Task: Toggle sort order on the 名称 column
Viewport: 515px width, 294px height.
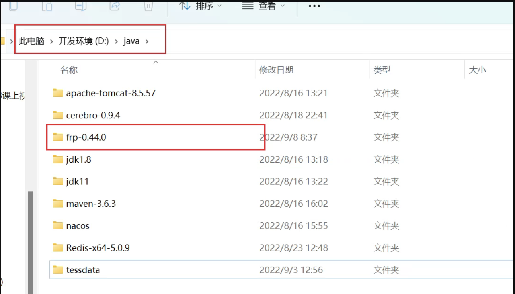Action: coord(69,70)
